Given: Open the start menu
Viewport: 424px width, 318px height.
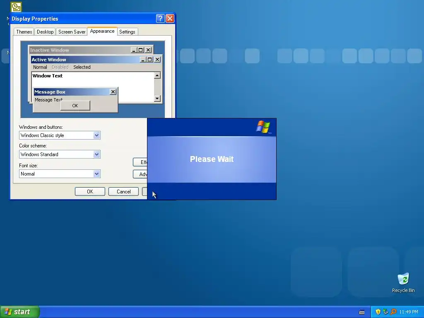Looking at the screenshot, I should (20, 312).
